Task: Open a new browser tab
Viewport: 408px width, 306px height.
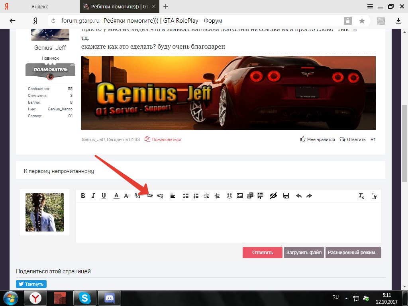Action: coord(166,6)
